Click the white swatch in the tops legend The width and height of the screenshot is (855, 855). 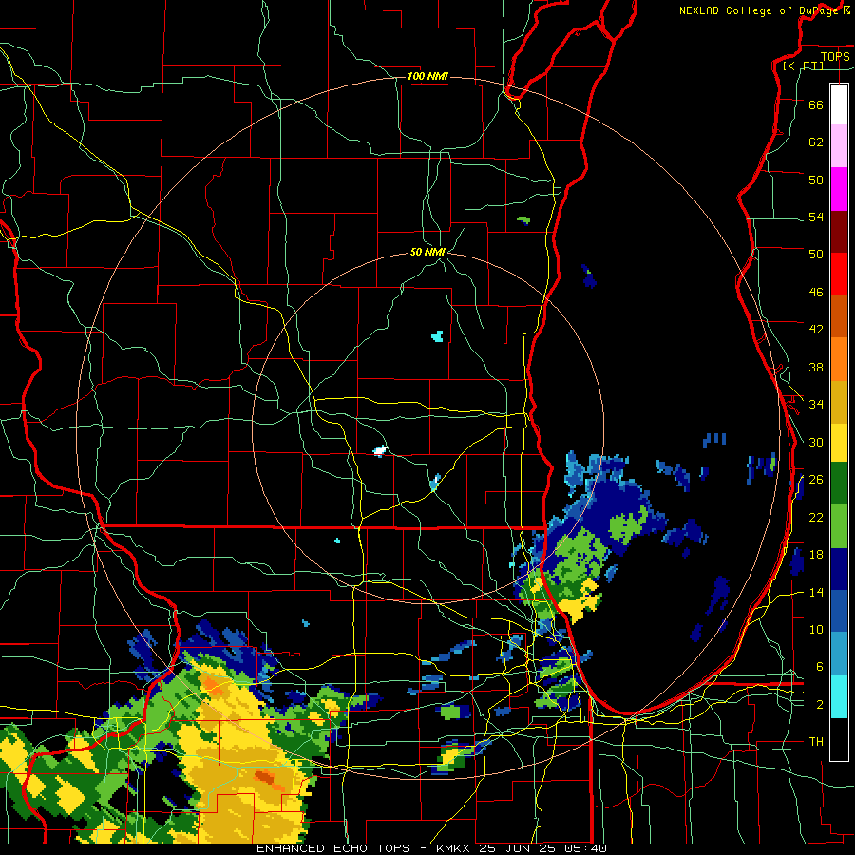pos(839,104)
